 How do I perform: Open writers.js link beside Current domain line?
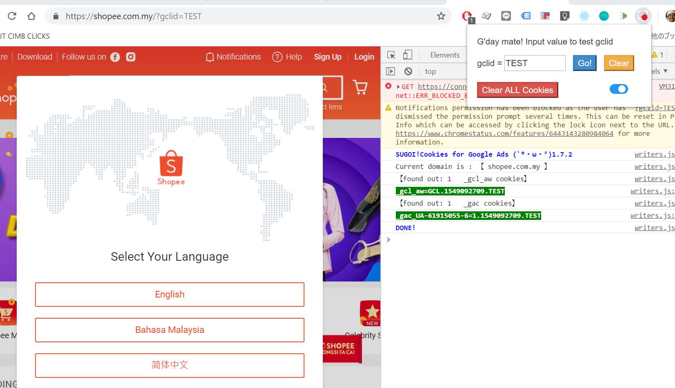click(x=655, y=167)
